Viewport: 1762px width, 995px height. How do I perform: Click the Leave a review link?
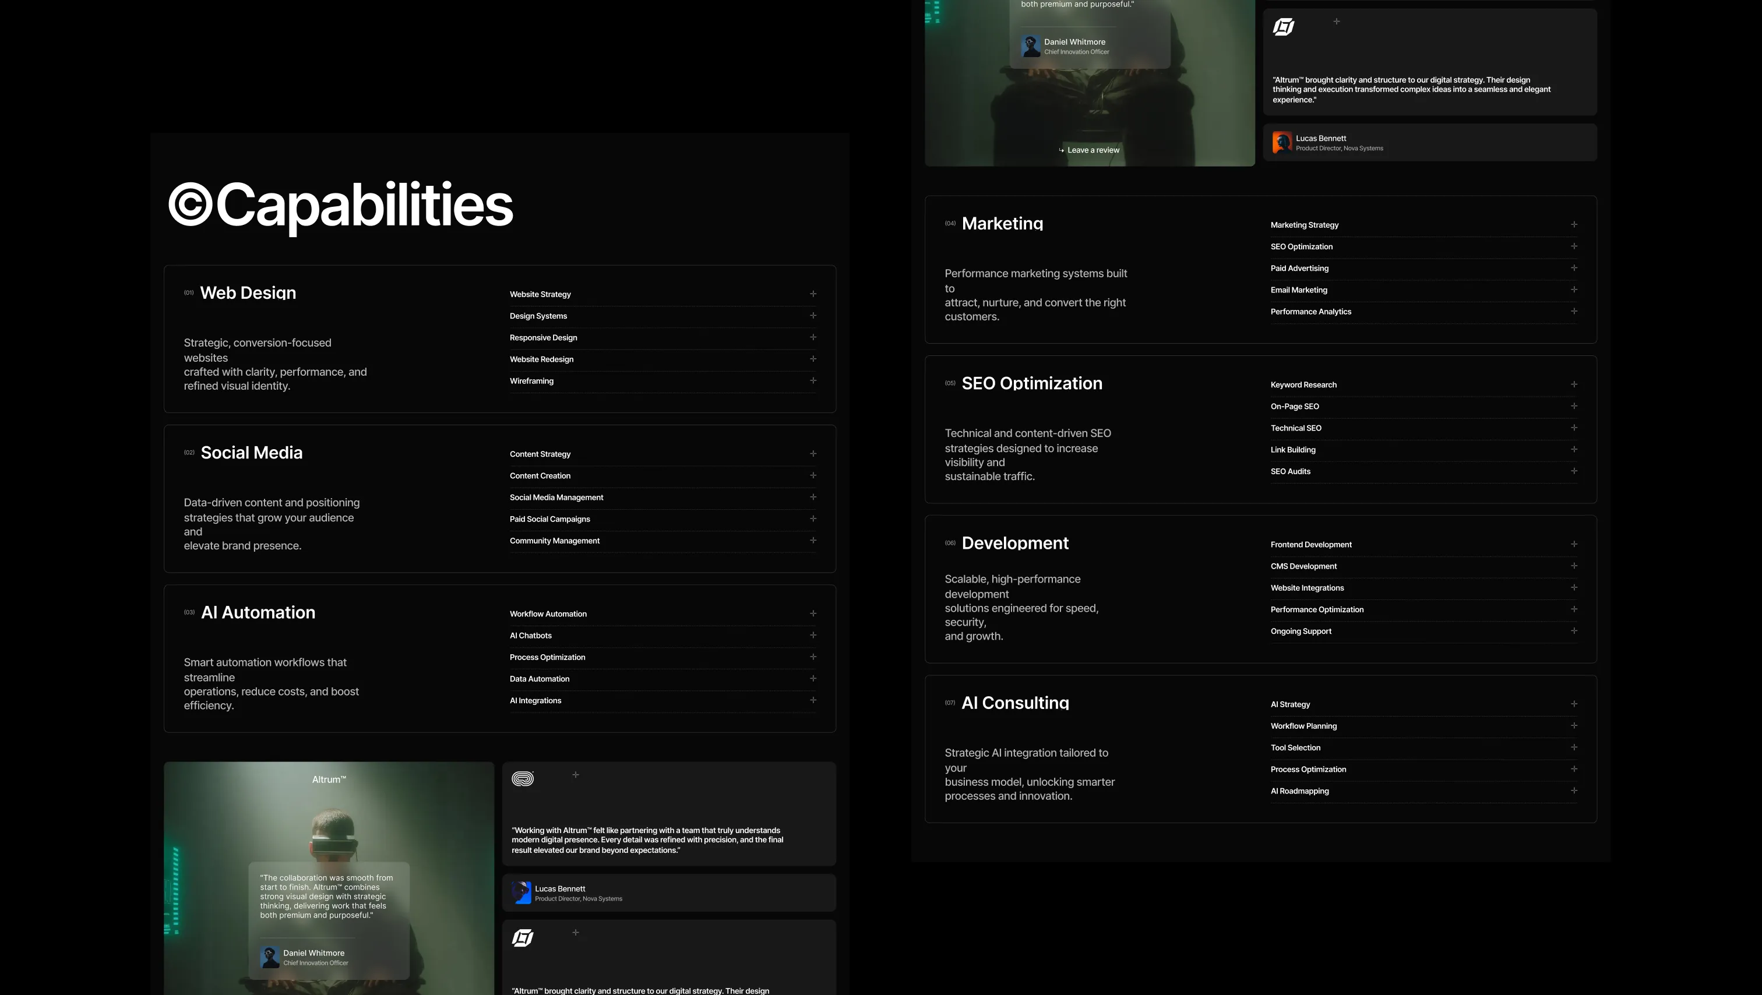tap(1089, 150)
